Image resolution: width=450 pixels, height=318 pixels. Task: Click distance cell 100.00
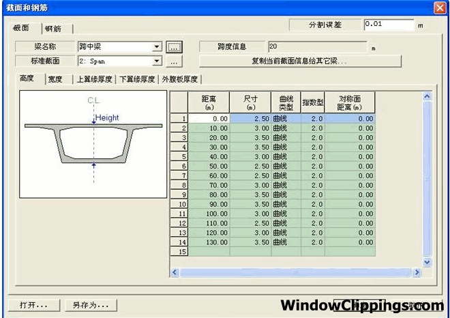[x=209, y=214]
